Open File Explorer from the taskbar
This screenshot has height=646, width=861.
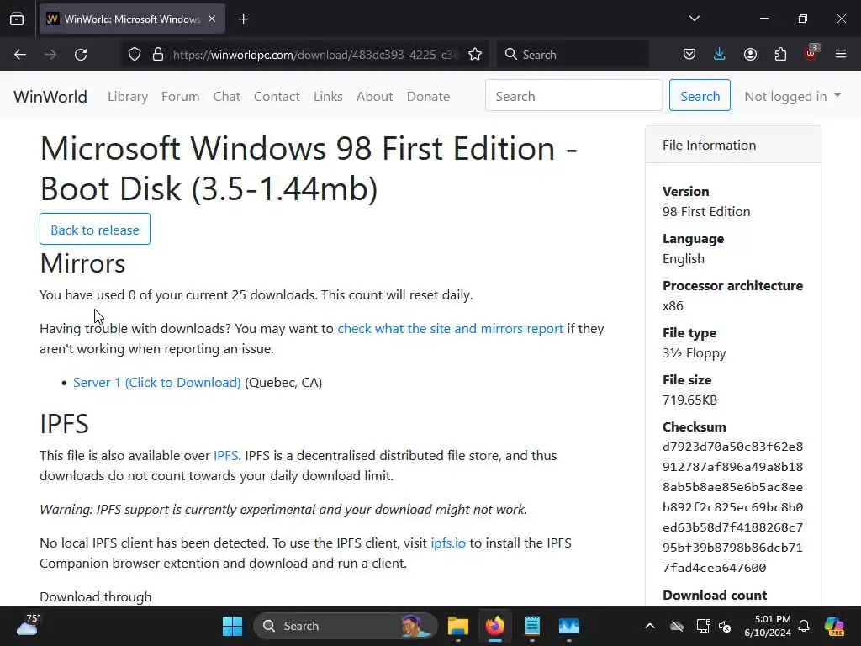[x=458, y=626]
